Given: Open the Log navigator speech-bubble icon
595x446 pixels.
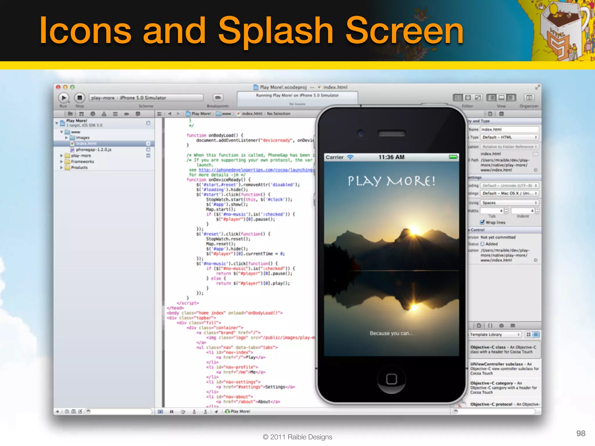Looking at the screenshot, I should pyautogui.click(x=138, y=114).
